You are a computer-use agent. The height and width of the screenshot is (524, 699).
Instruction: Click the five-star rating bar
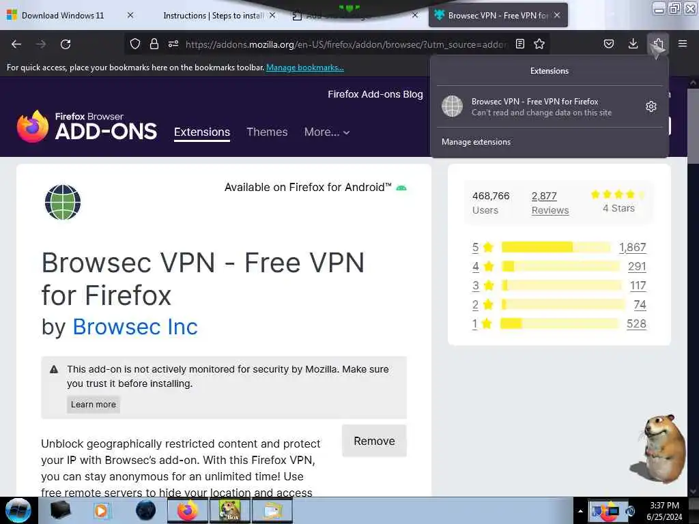(556, 247)
